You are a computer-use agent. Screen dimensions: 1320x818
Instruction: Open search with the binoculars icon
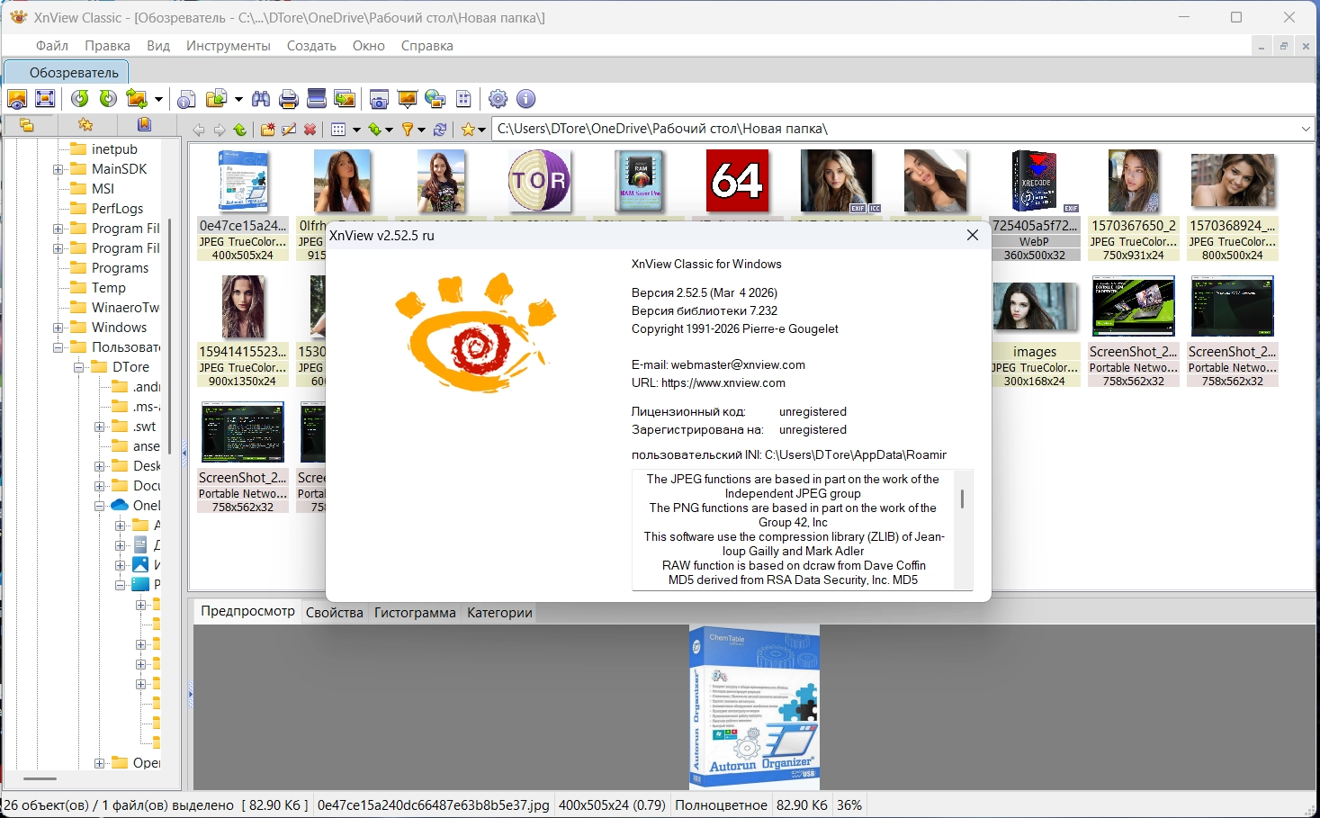[261, 99]
